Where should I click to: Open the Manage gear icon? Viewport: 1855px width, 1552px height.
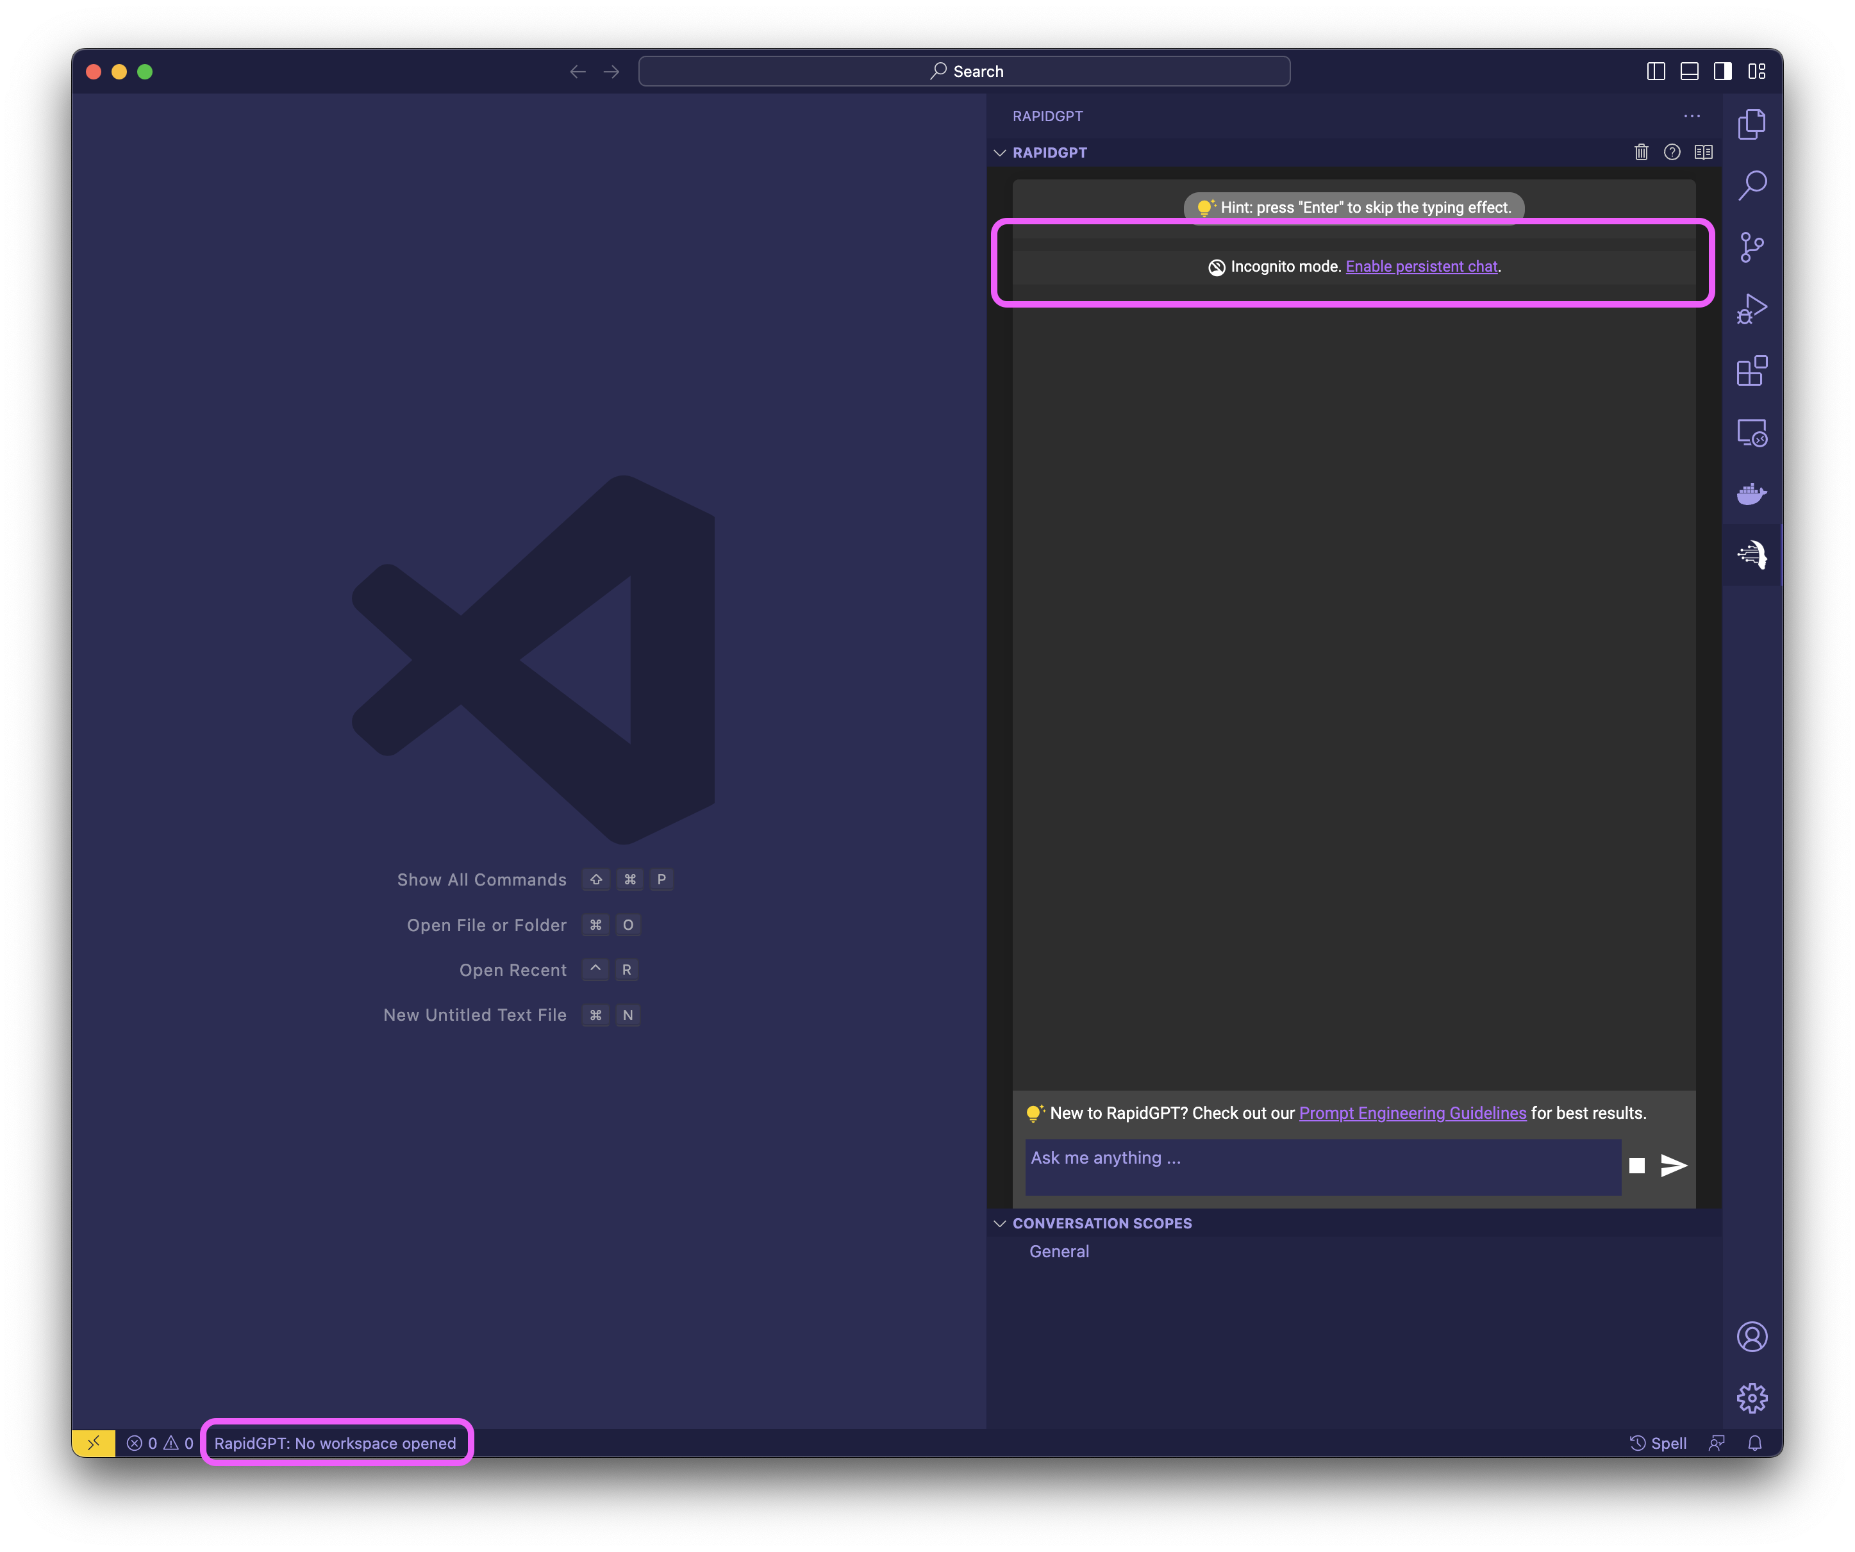[1752, 1398]
